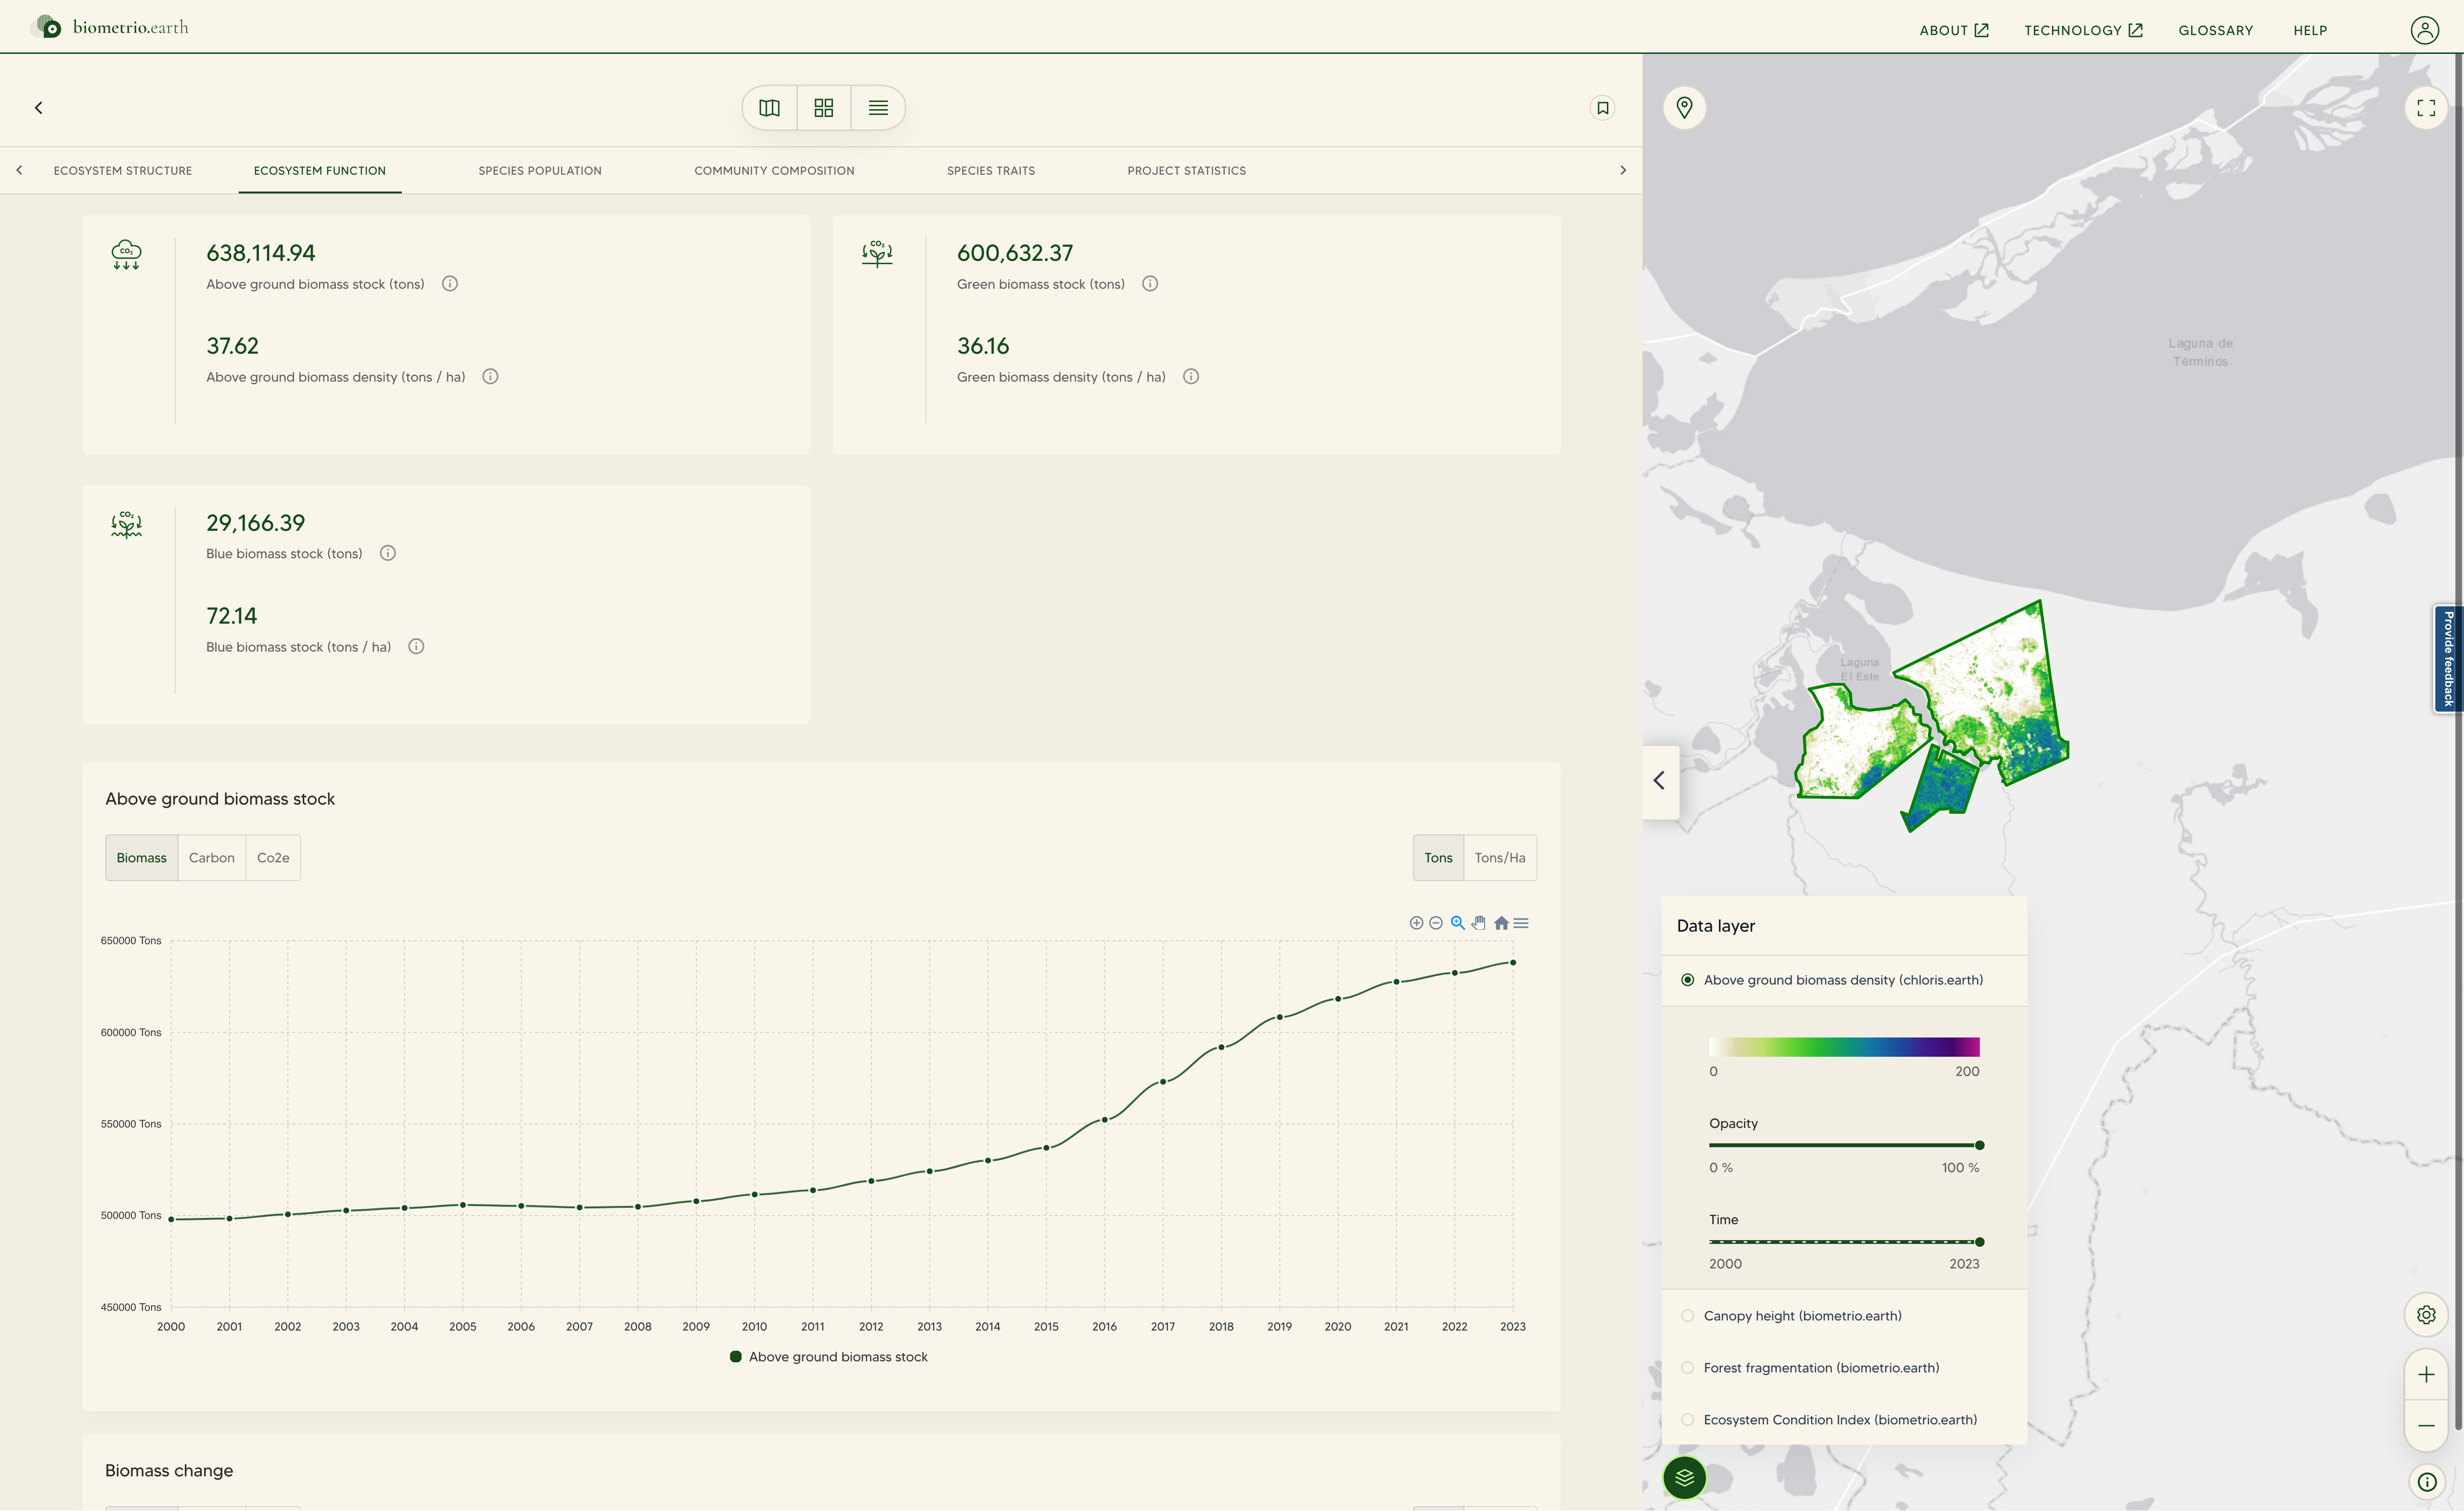This screenshot has width=2464, height=1511.
Task: Open the map settings gear
Action: point(2425,1315)
